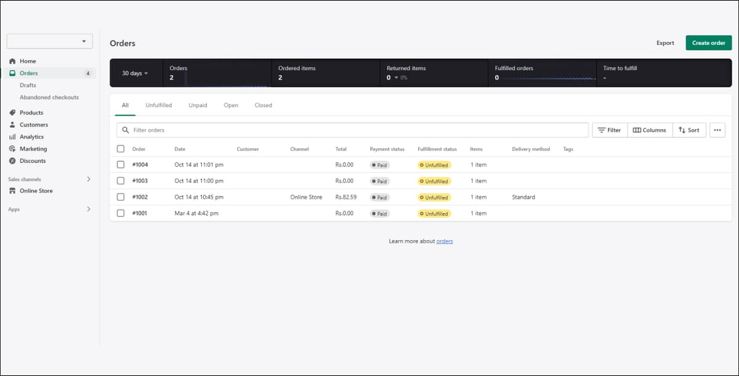Open the Analytics bar chart icon

(12, 137)
